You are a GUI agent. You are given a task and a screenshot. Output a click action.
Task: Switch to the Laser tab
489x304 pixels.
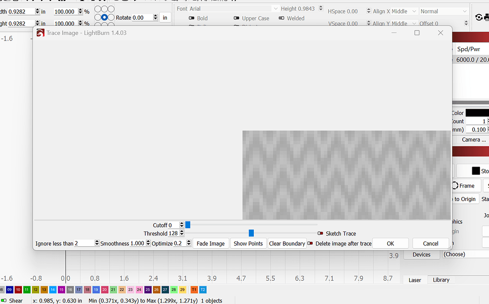click(414, 280)
